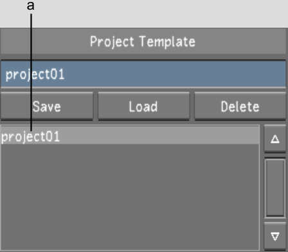Image resolution: width=288 pixels, height=252 pixels.
Task: Select the Project Template title bar
Action: [143, 41]
